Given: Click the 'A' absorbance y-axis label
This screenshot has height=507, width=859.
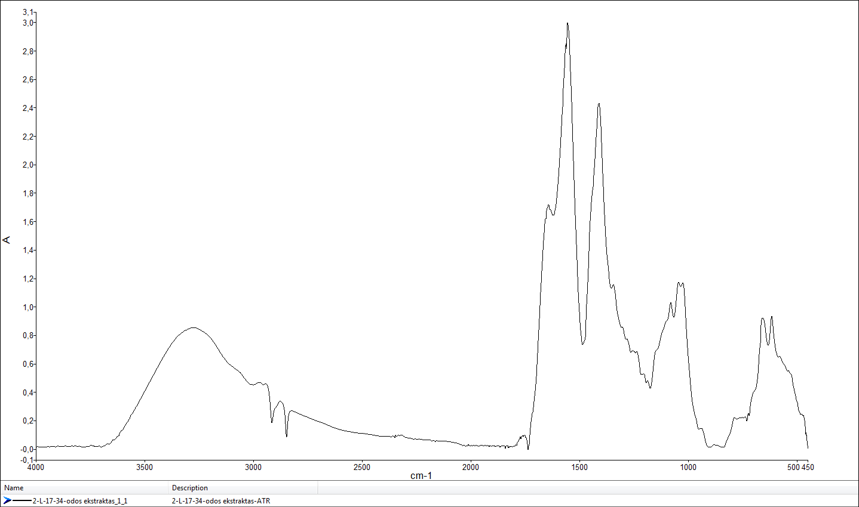Looking at the screenshot, I should point(7,240).
